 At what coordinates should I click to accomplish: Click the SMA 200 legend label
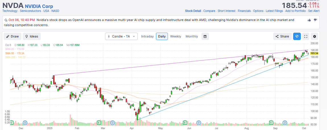[x=15, y=57]
